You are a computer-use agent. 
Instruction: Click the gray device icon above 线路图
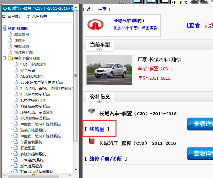(x=92, y=111)
